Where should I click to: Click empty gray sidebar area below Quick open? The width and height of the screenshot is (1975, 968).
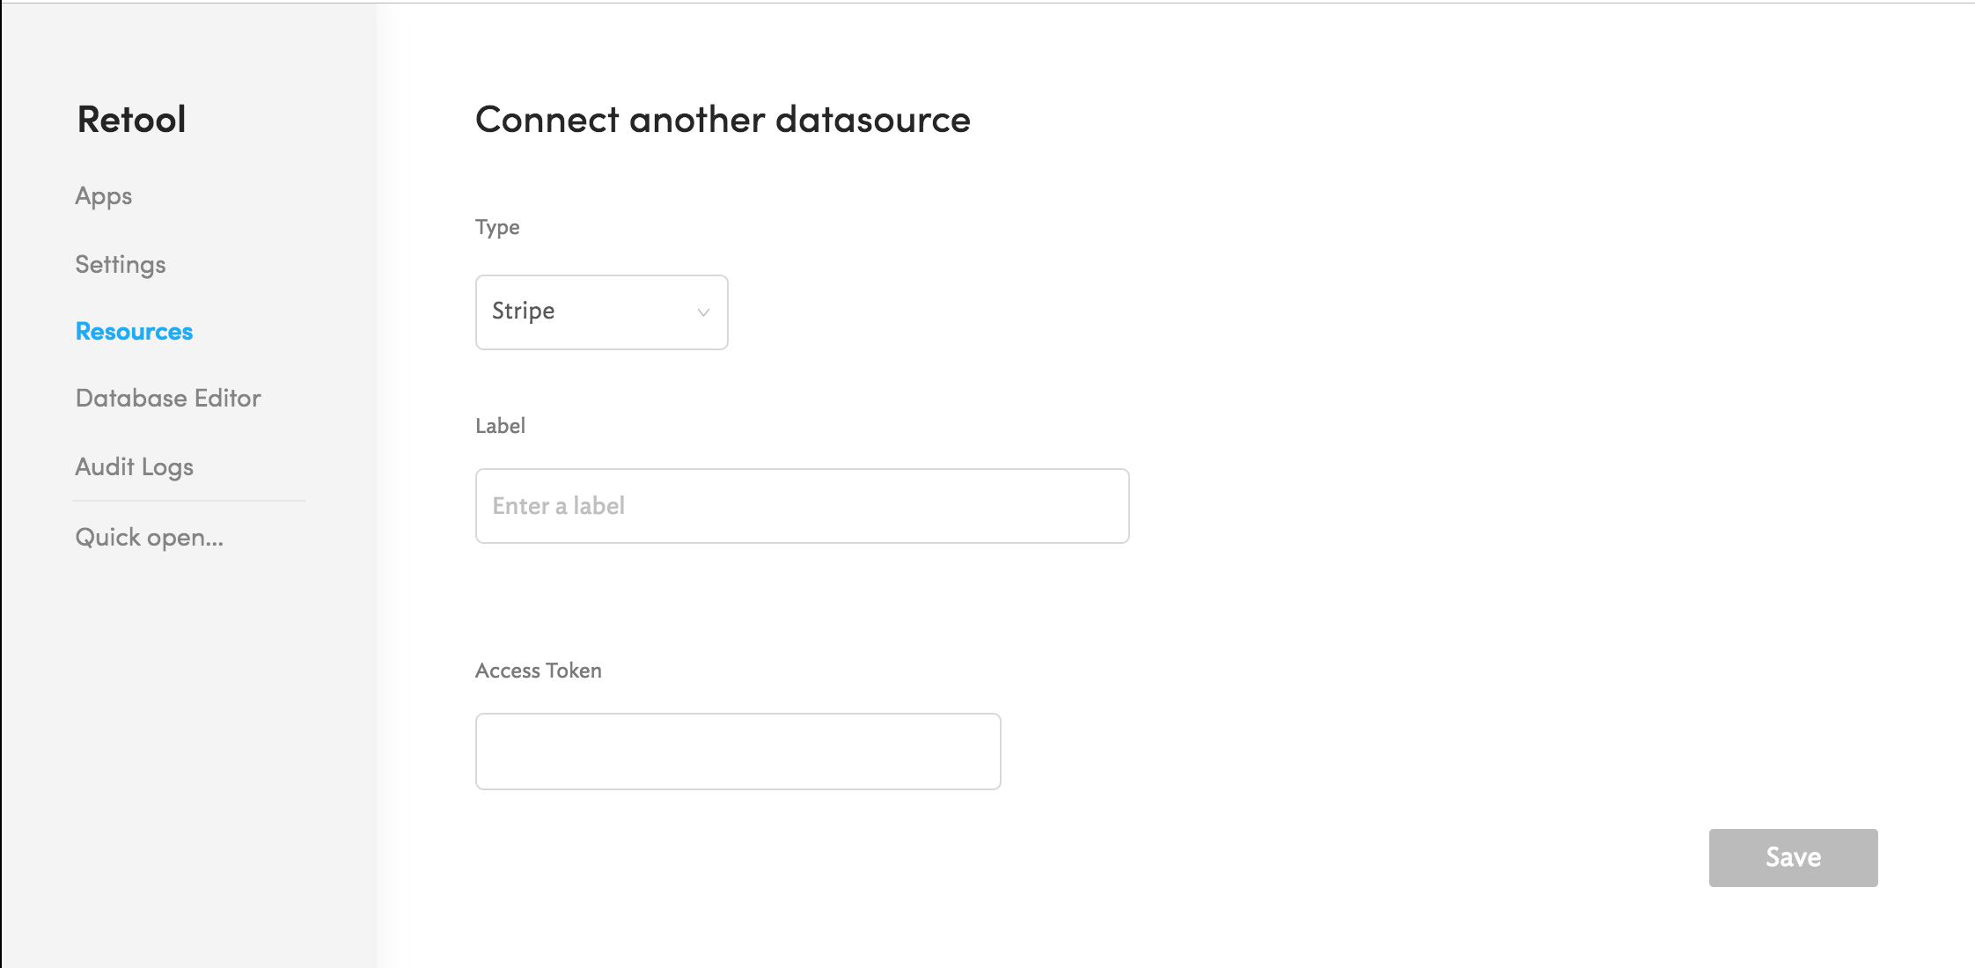tap(189, 748)
